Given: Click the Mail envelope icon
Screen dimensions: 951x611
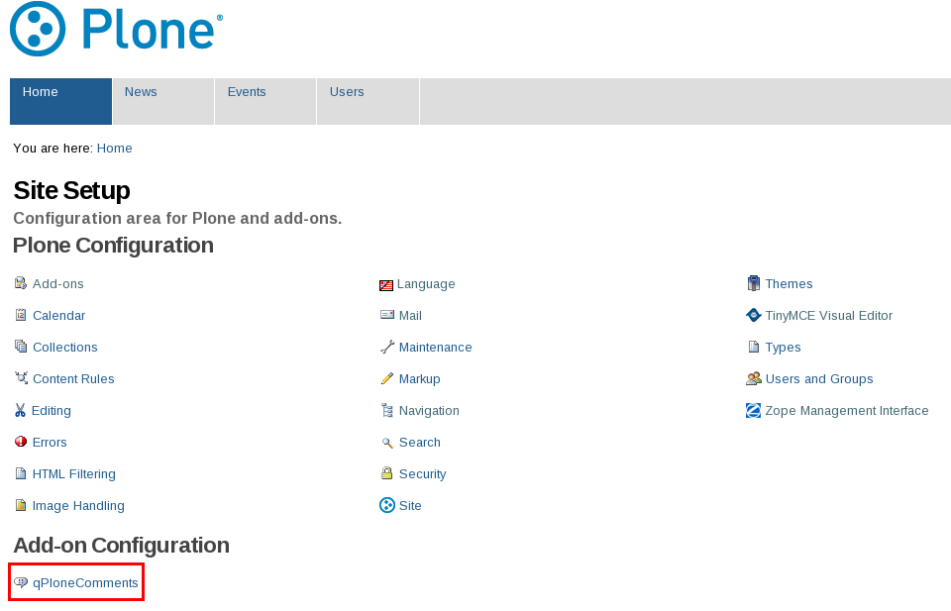Looking at the screenshot, I should coord(387,316).
